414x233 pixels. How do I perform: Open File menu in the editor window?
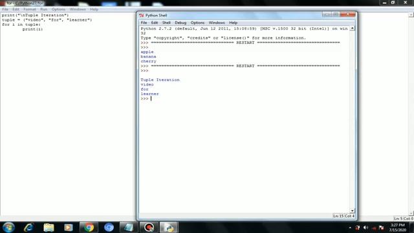tap(5, 9)
